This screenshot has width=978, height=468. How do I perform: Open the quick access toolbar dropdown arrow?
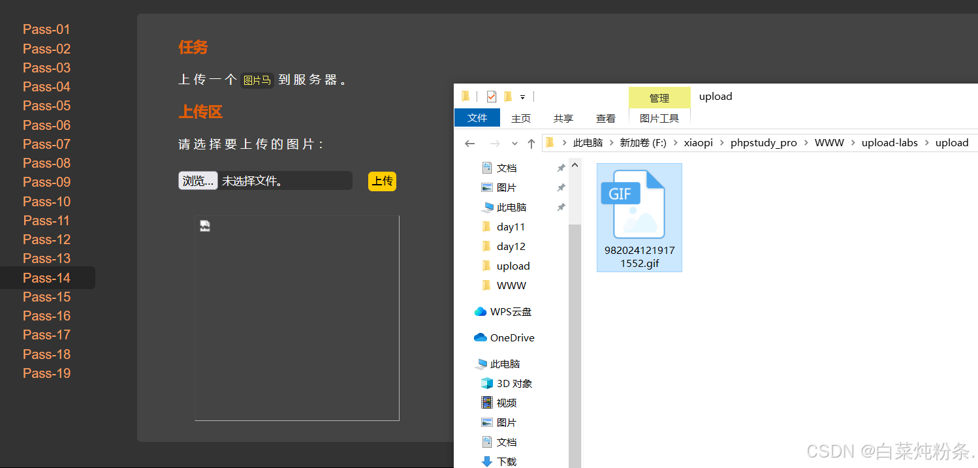(522, 97)
